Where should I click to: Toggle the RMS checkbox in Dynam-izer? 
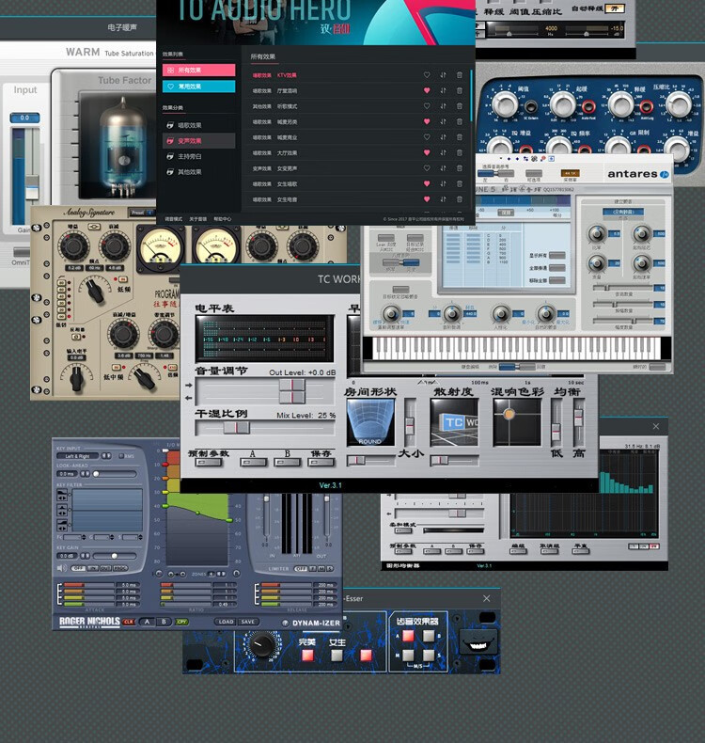click(x=121, y=456)
